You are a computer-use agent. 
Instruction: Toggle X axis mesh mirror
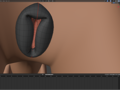114,3
